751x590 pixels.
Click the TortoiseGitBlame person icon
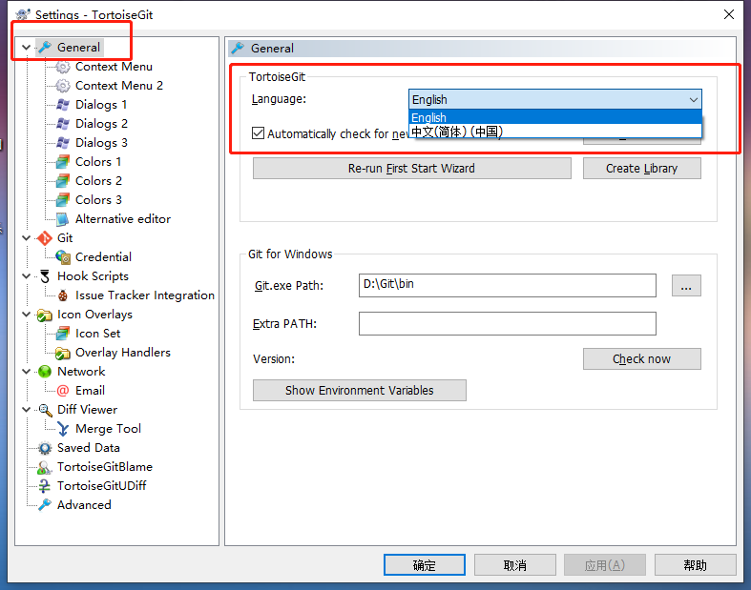click(45, 467)
